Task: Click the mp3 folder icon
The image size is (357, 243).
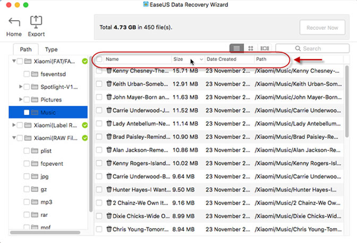Action: pos(35,202)
